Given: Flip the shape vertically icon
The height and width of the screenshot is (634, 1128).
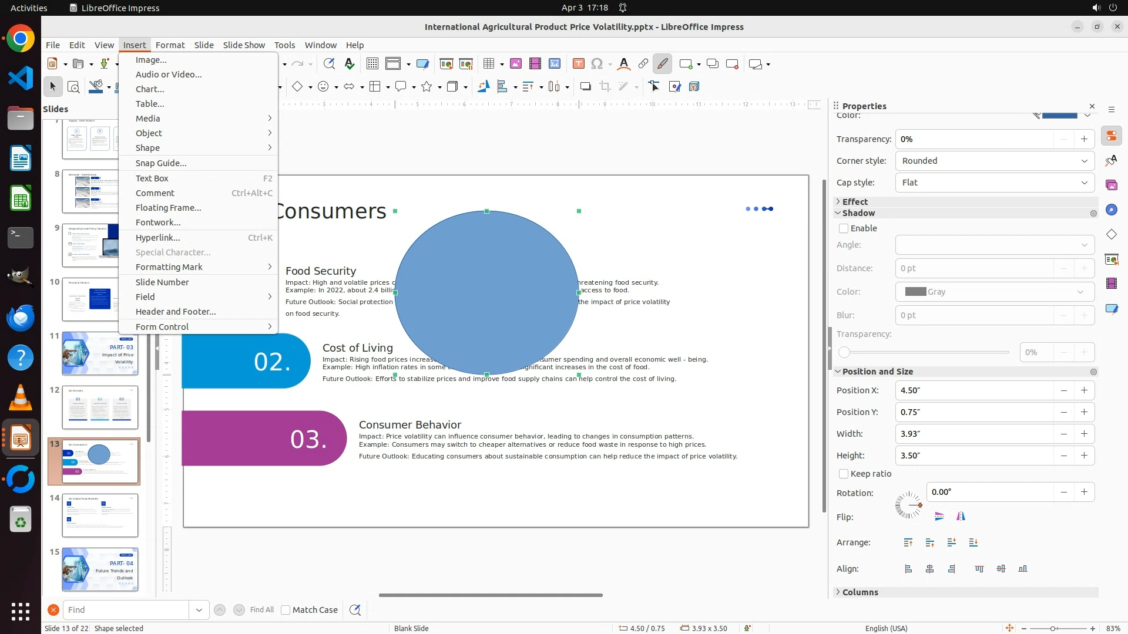Looking at the screenshot, I should (939, 517).
